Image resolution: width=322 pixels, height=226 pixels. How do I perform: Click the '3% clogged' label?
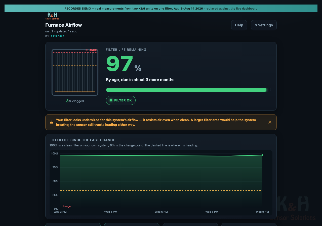point(75,101)
